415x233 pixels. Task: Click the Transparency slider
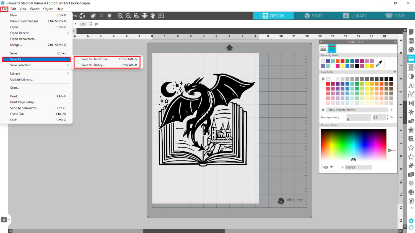tap(359, 117)
